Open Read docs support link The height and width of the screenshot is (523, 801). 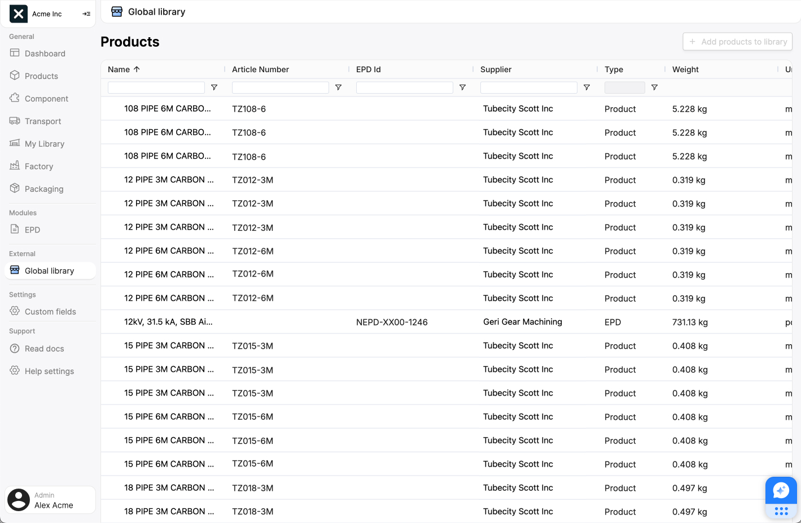(44, 349)
